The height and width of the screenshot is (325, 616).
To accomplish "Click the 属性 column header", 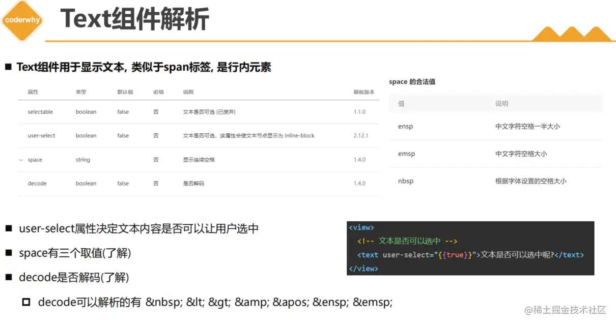I will pyautogui.click(x=33, y=92).
